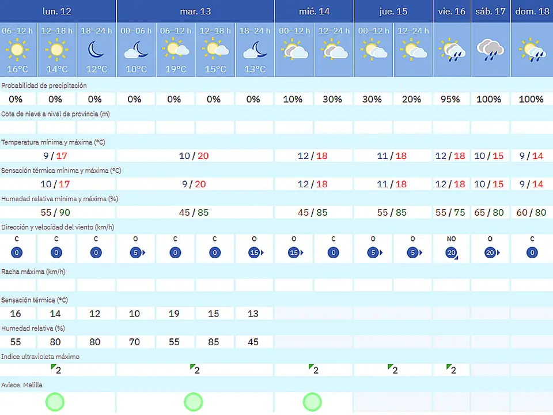553x415 pixels.
Task: Click the 10% precipitation value for mié. 14
Action: pyautogui.click(x=293, y=99)
